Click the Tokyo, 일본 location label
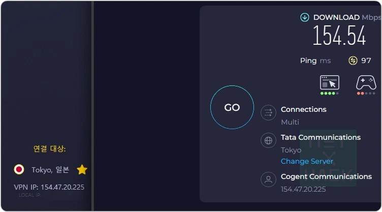 (50, 170)
